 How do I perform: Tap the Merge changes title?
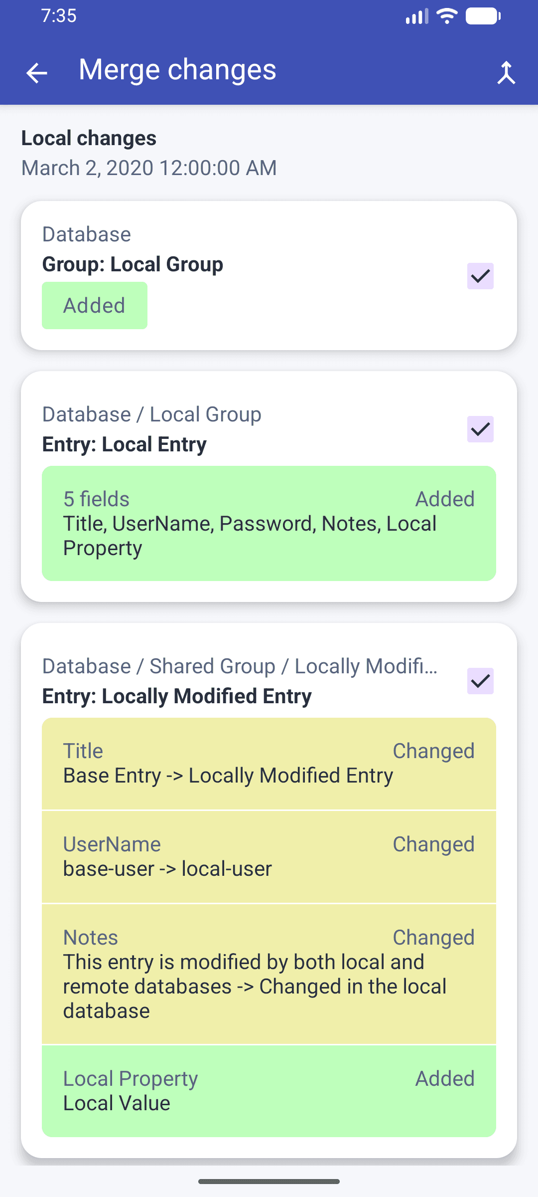(177, 70)
